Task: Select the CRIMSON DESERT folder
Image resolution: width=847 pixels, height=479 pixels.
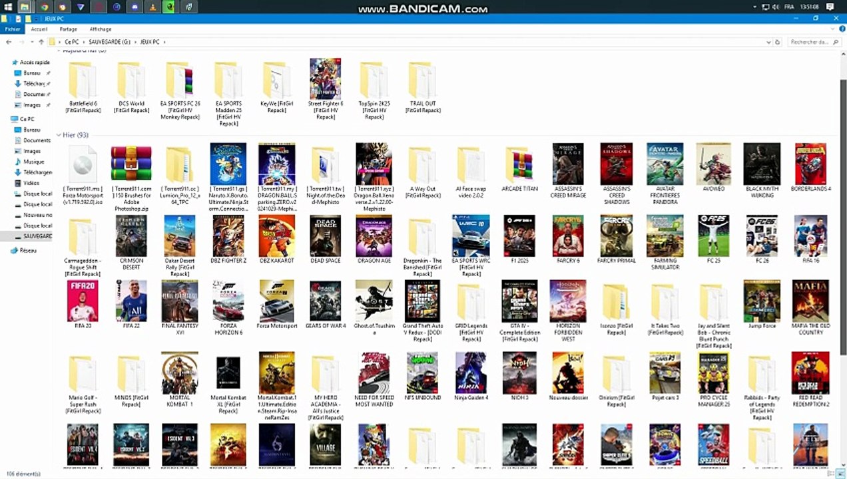Action: [x=131, y=242]
